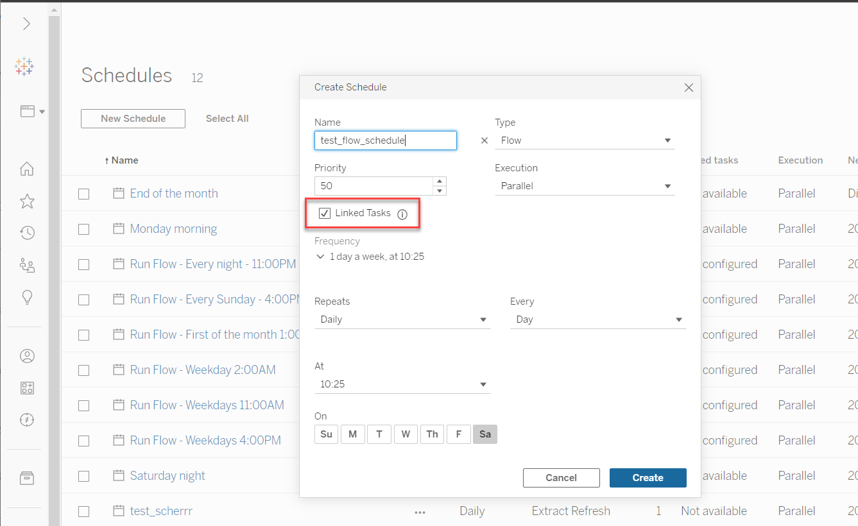Click the Recommendations lightbulb icon
Screen dimensions: 858x526
click(x=27, y=297)
